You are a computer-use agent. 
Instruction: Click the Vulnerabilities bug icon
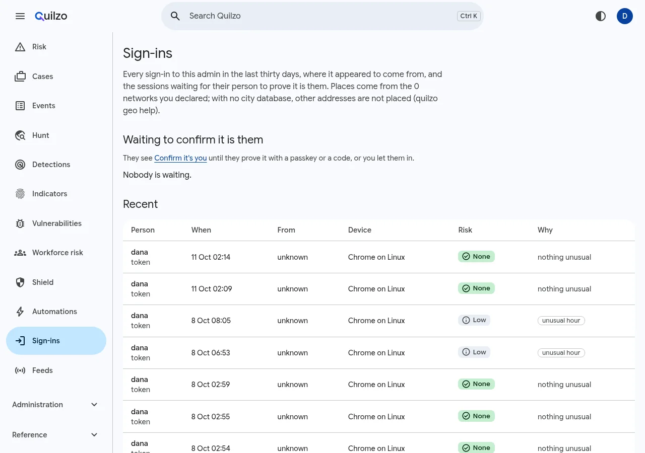coord(20,223)
